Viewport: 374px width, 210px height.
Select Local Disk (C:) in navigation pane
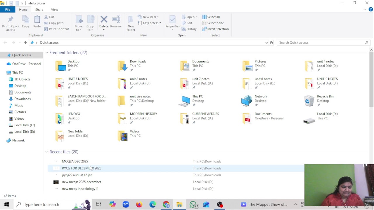(x=25, y=125)
